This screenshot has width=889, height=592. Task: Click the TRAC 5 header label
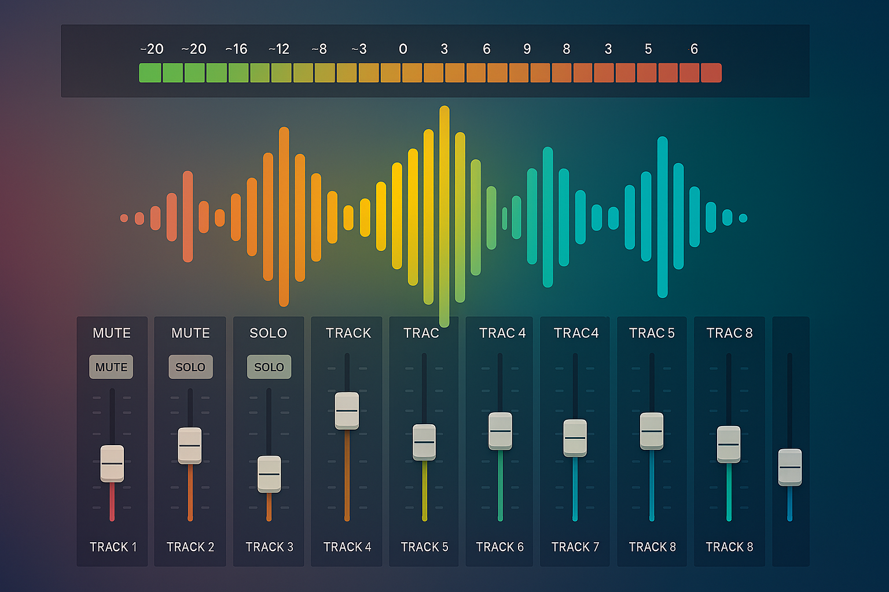click(652, 333)
